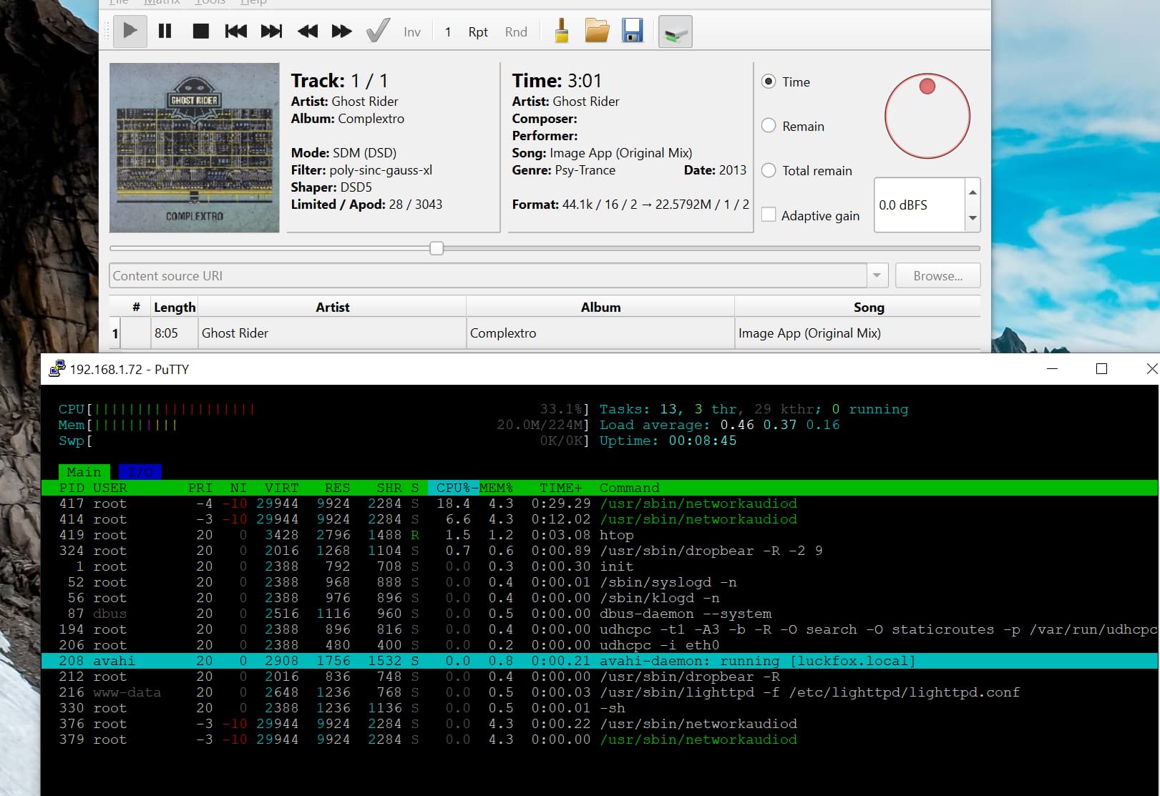The height and width of the screenshot is (796, 1160).
Task: Open playlist with the folder icon
Action: [597, 31]
